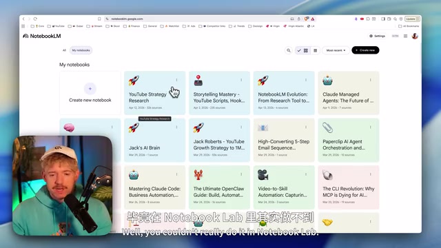Click the Claude Managed Agents title
The image size is (441, 248).
point(348,97)
